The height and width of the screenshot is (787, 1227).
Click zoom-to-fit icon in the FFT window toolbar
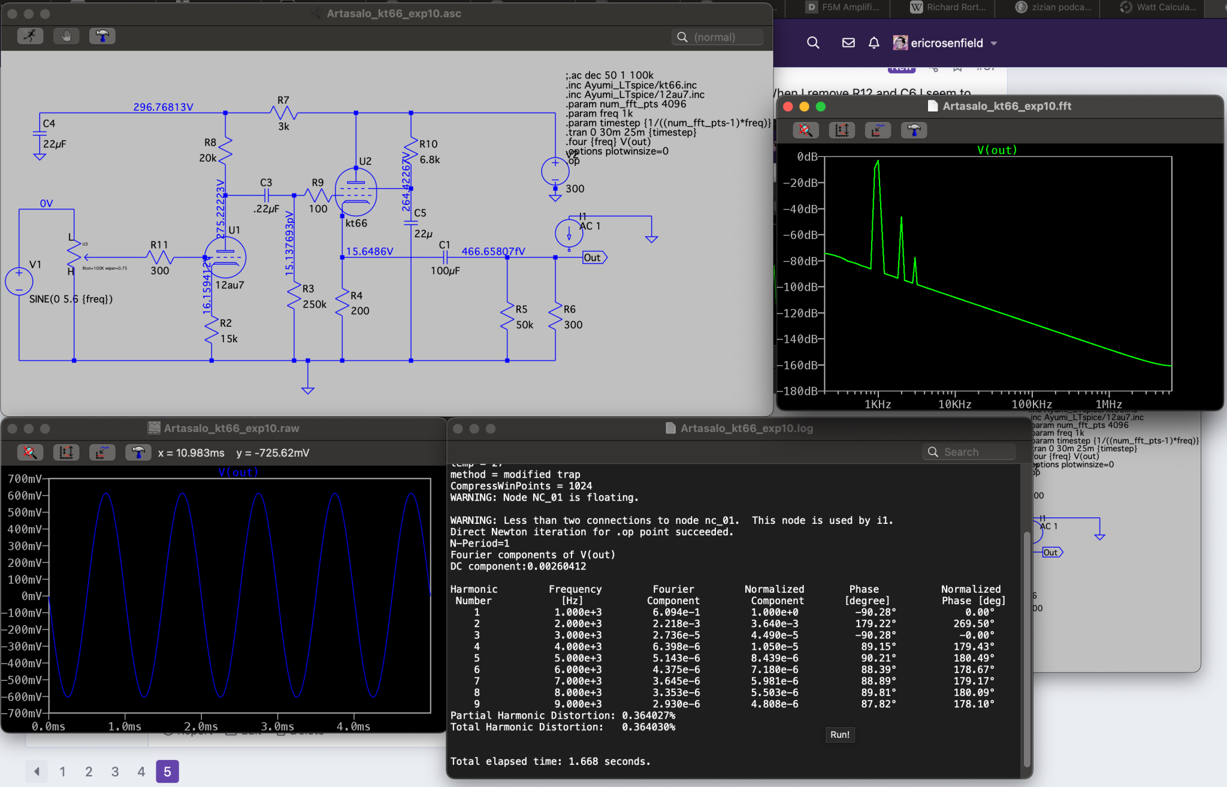click(806, 130)
